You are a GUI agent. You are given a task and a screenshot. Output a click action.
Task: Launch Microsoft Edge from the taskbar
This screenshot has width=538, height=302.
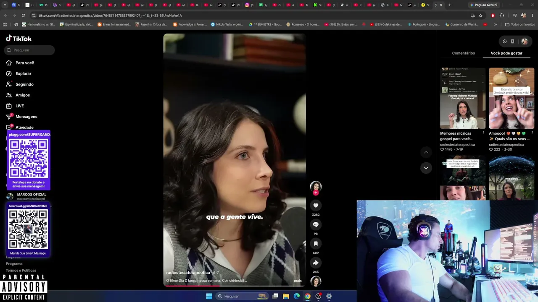point(297,296)
